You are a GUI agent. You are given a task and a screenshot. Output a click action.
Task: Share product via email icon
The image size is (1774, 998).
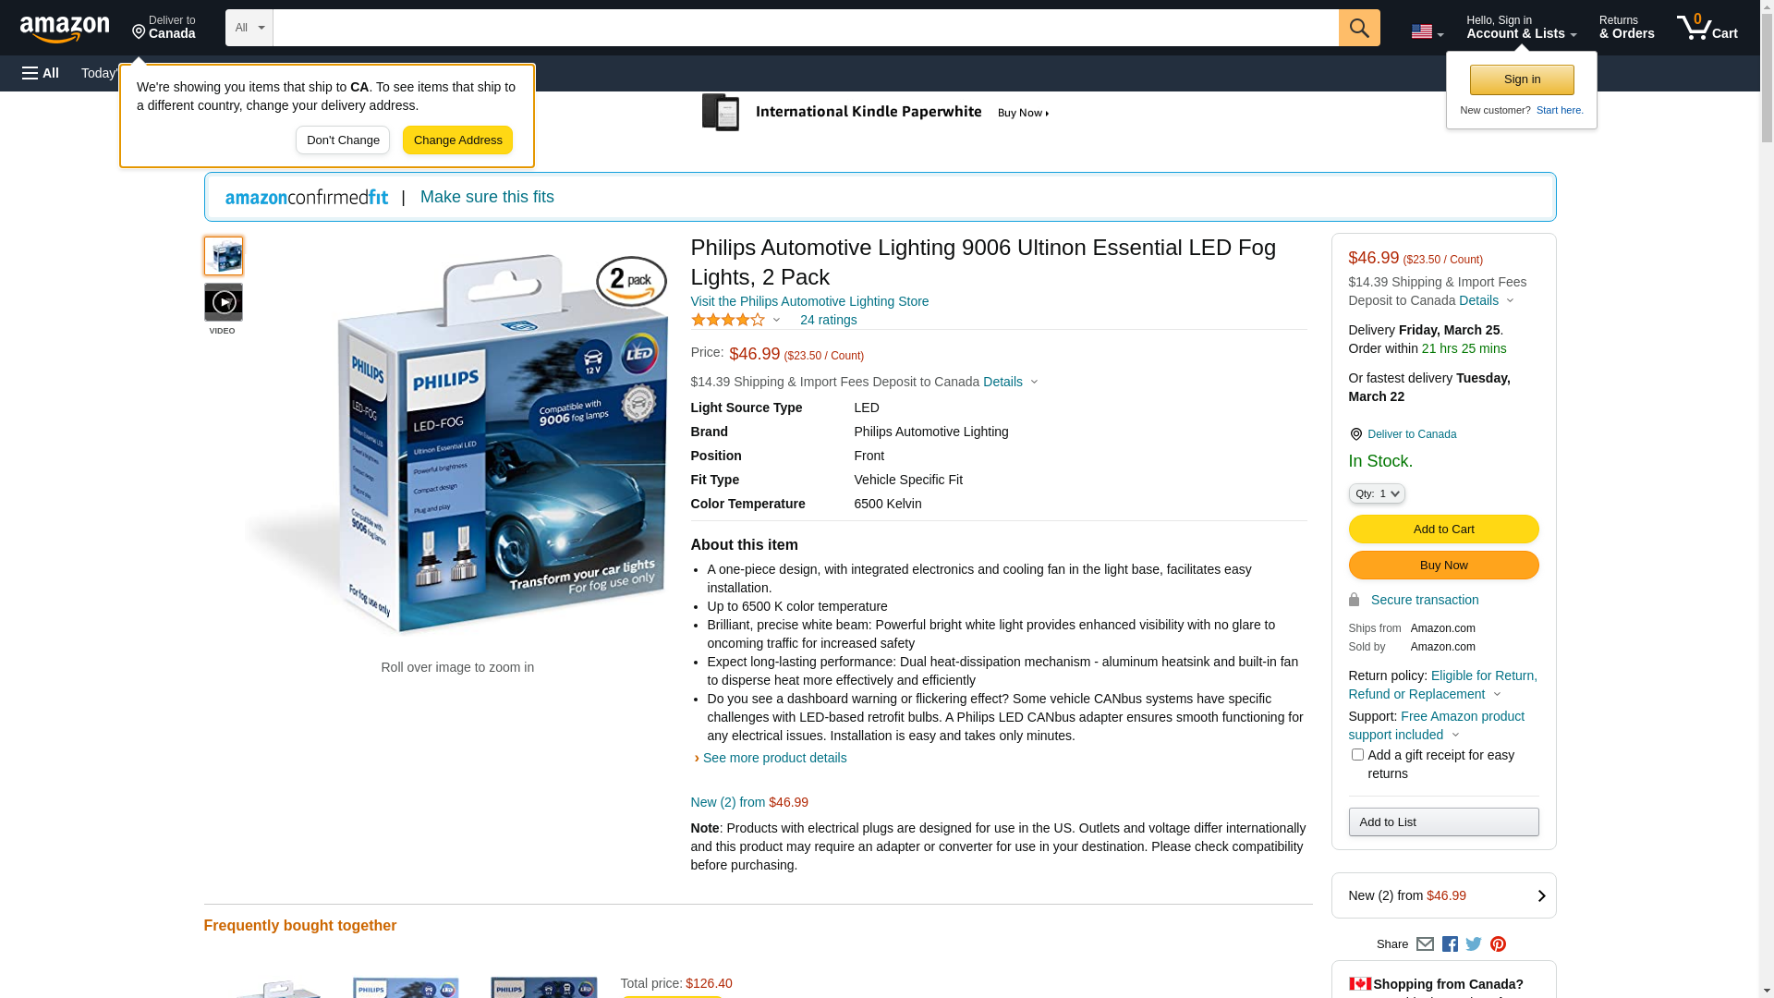(x=1425, y=944)
